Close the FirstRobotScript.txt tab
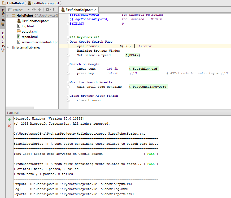This screenshot has height=198, width=231. (95, 10)
